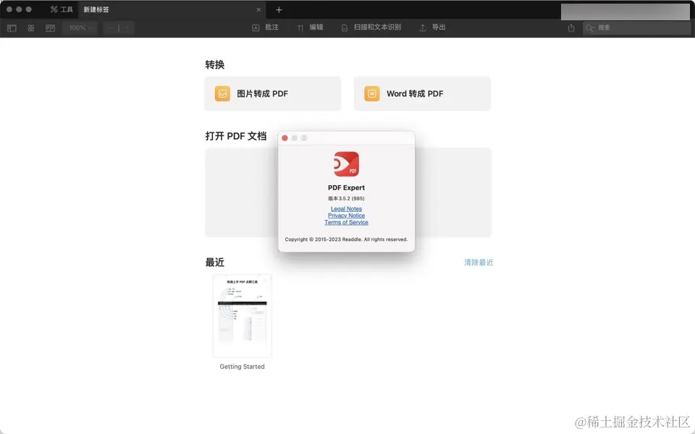Open the Getting Started document thumbnail
Image resolution: width=695 pixels, height=434 pixels.
click(x=242, y=315)
